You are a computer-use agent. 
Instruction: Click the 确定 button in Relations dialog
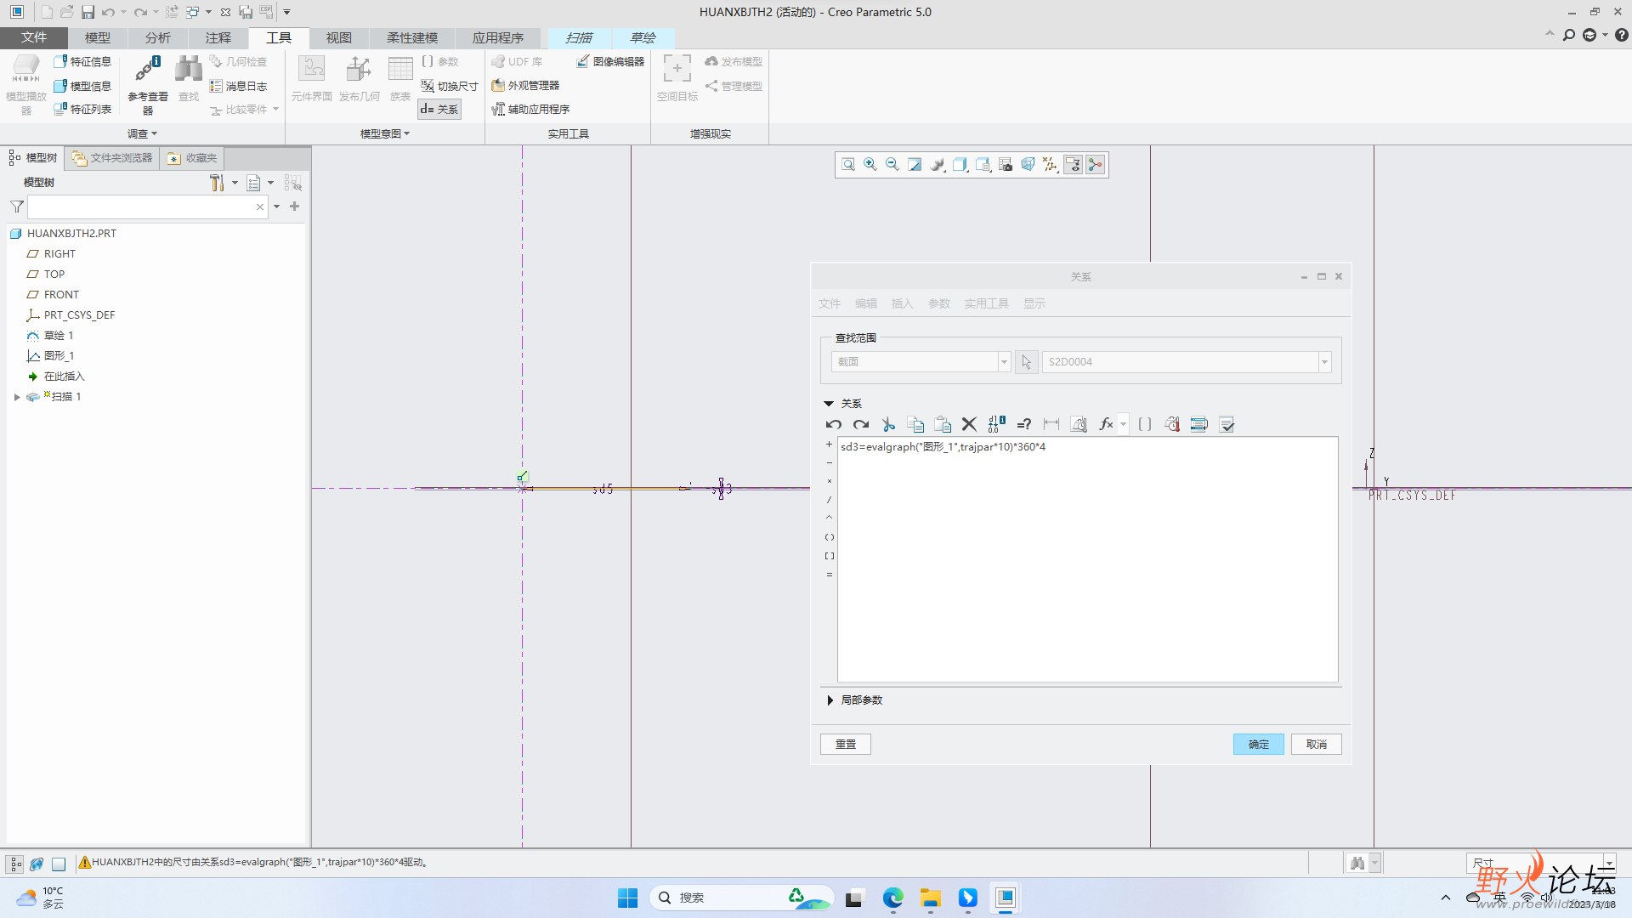click(x=1258, y=745)
